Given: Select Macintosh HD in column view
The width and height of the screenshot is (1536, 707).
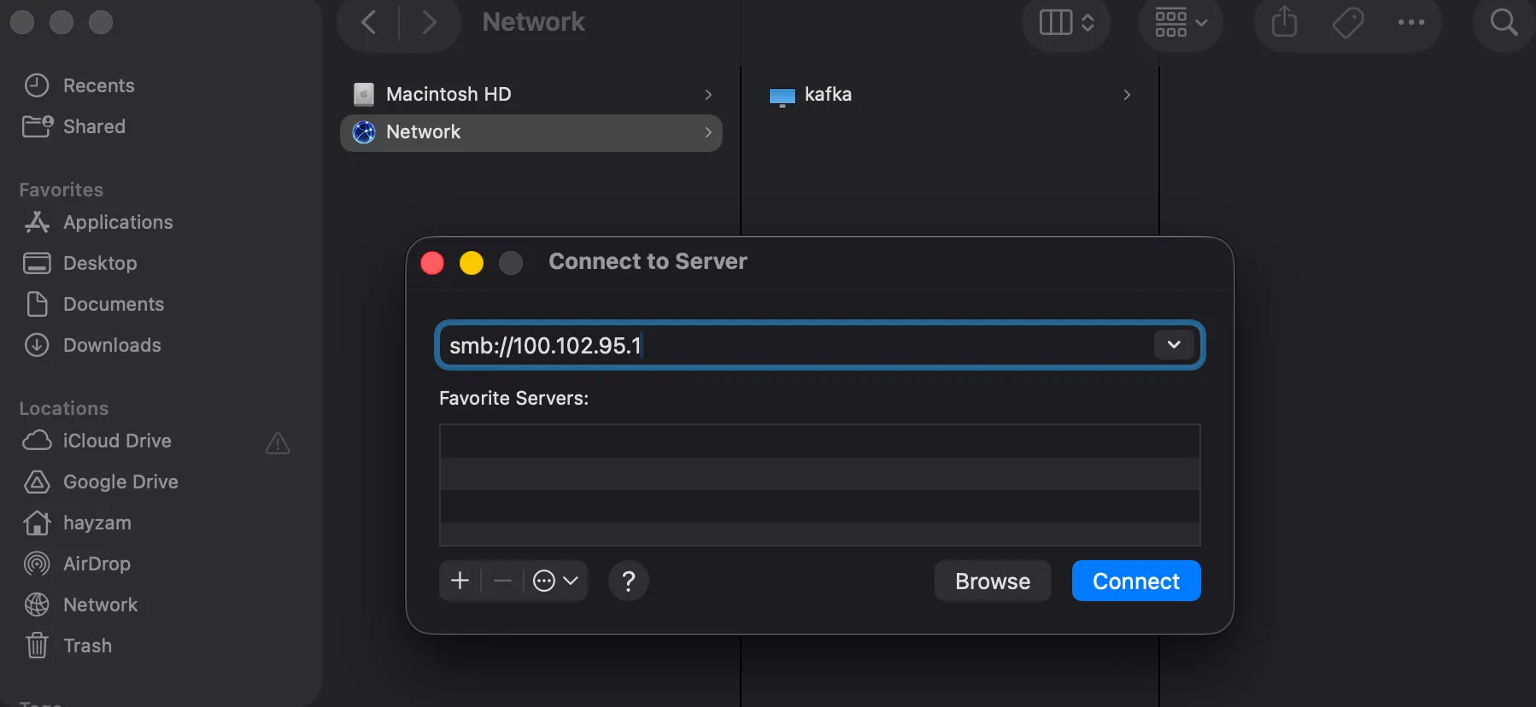Looking at the screenshot, I should point(531,94).
